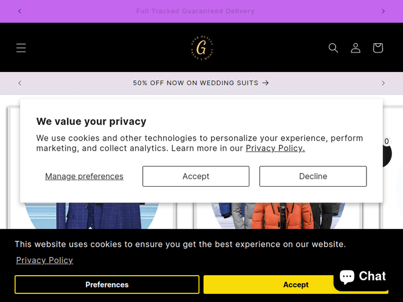
Task: Click the gold G store logo
Action: click(x=201, y=48)
